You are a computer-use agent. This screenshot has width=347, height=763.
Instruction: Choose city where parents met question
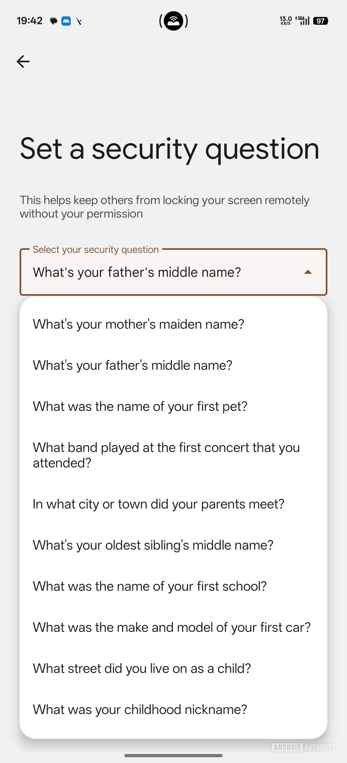158,504
